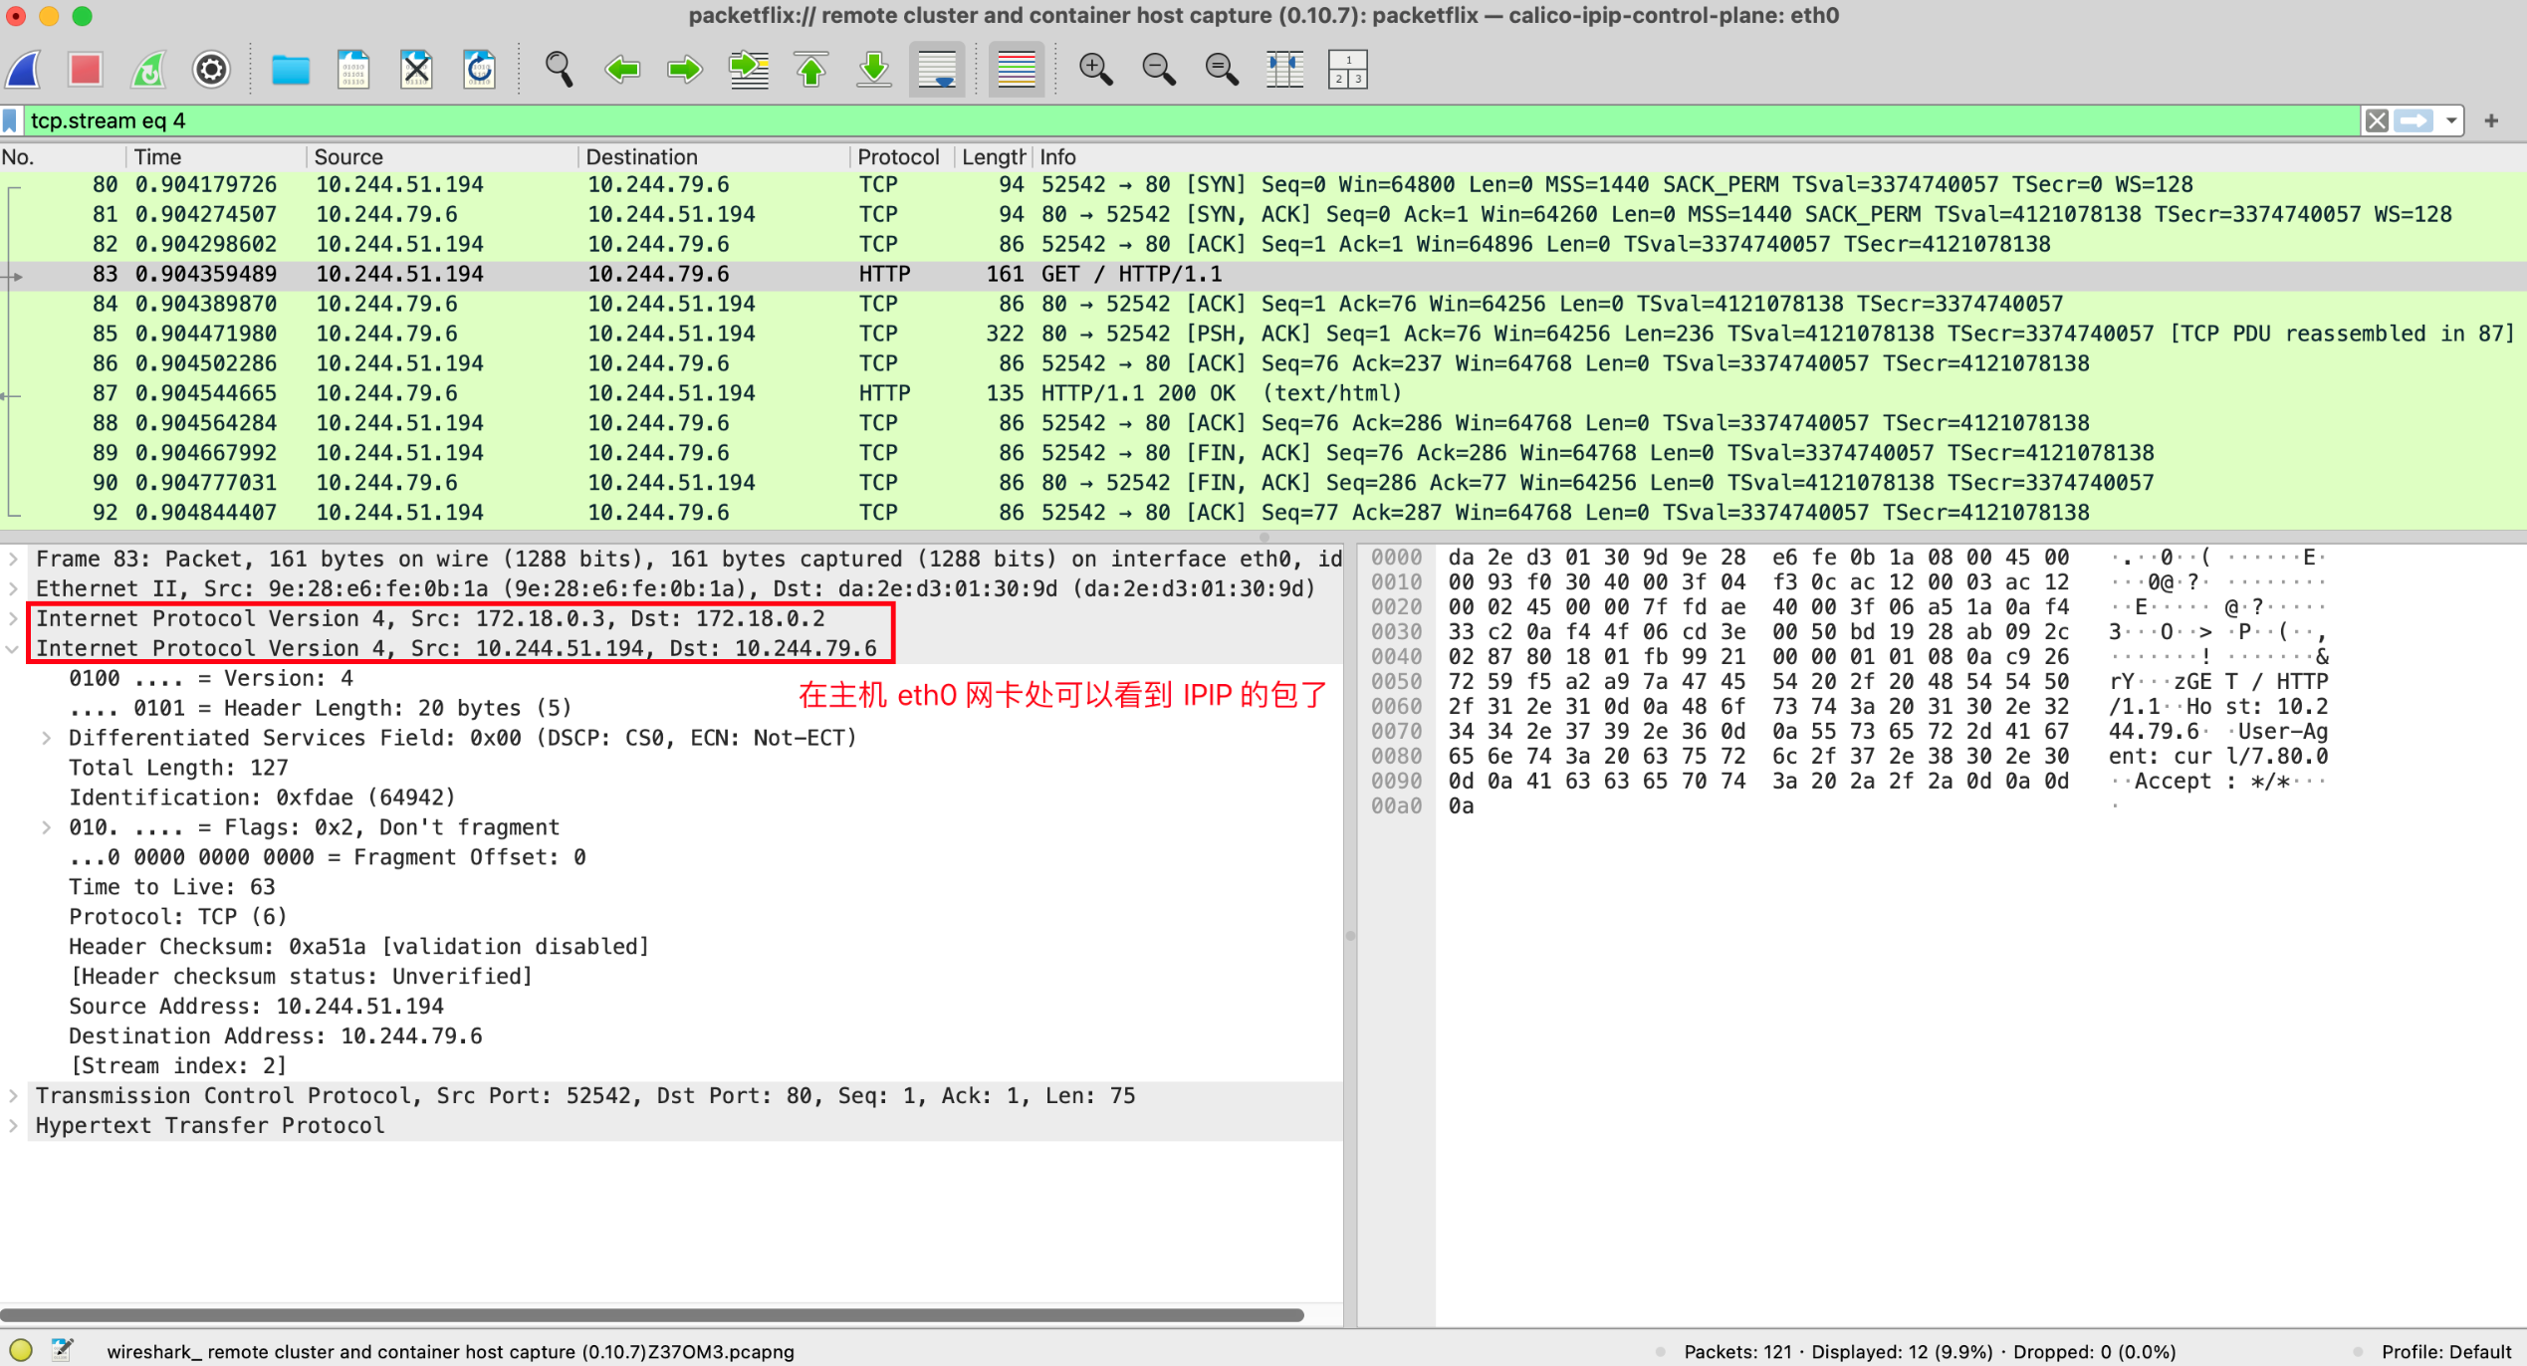Go to the first packet icon
Image resolution: width=2527 pixels, height=1366 pixels.
pyautogui.click(x=811, y=70)
